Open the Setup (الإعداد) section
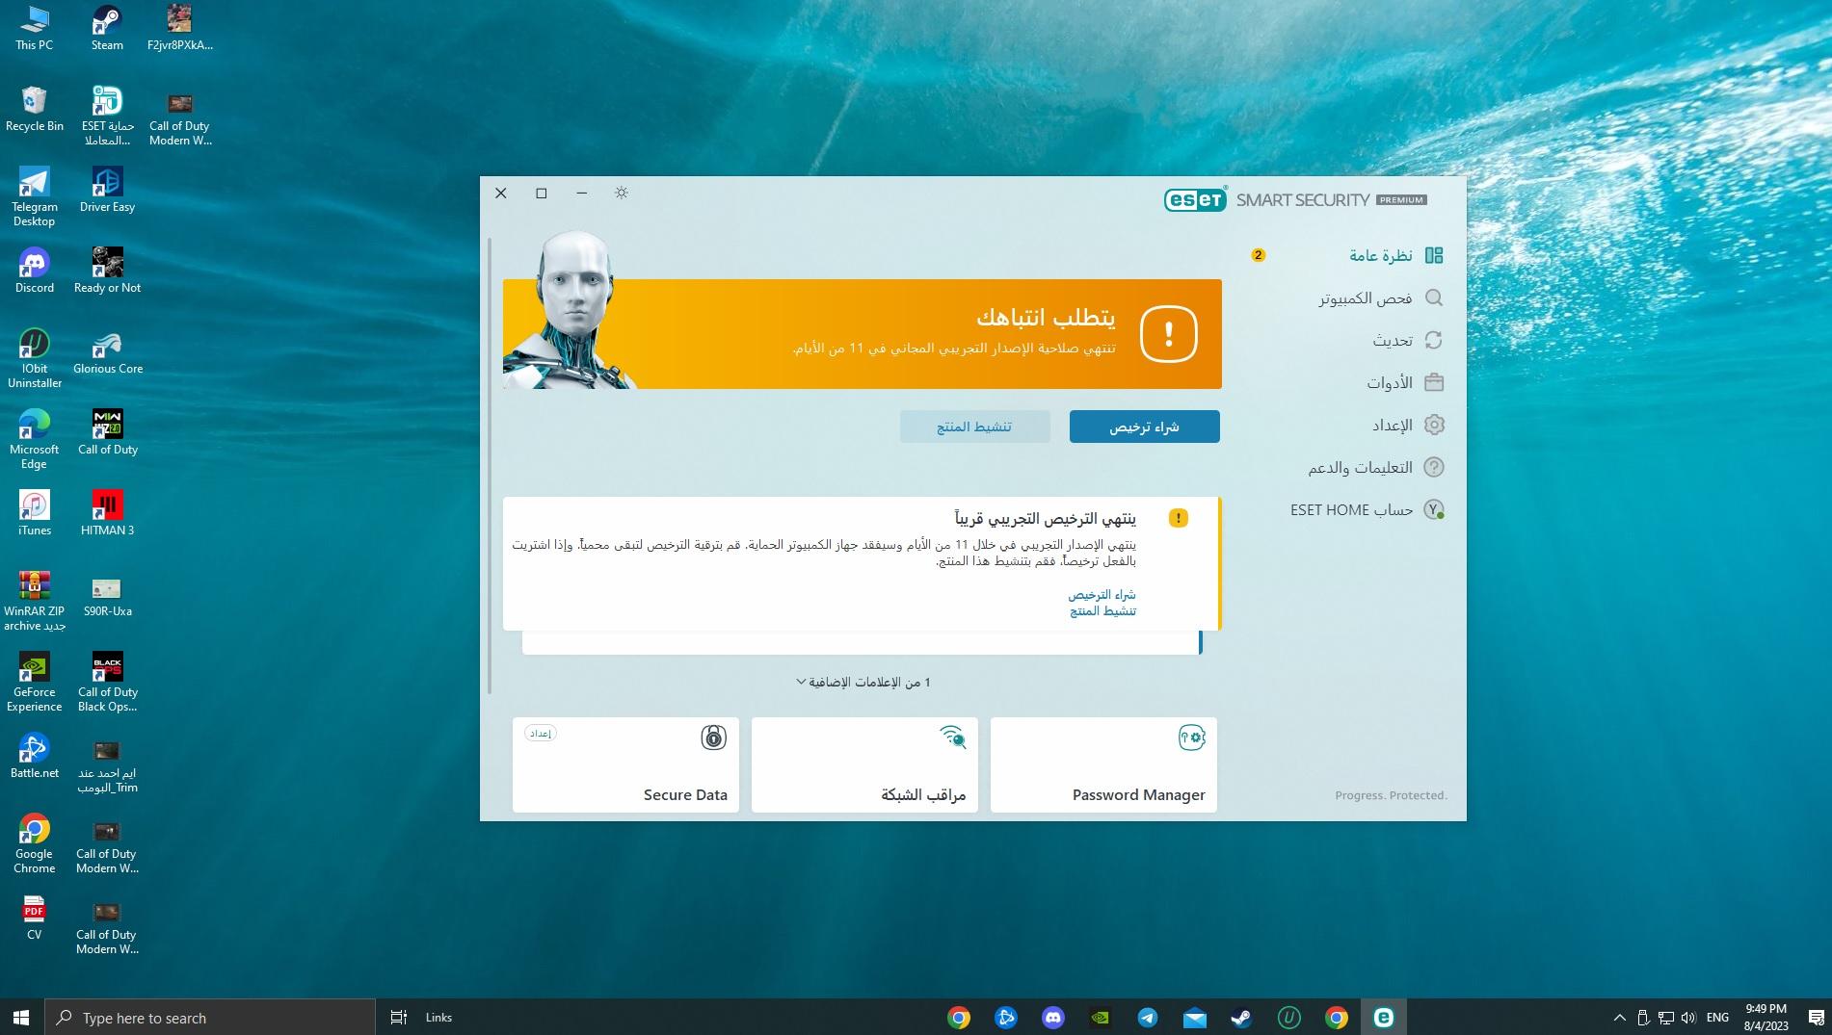This screenshot has height=1035, width=1832. [1408, 425]
